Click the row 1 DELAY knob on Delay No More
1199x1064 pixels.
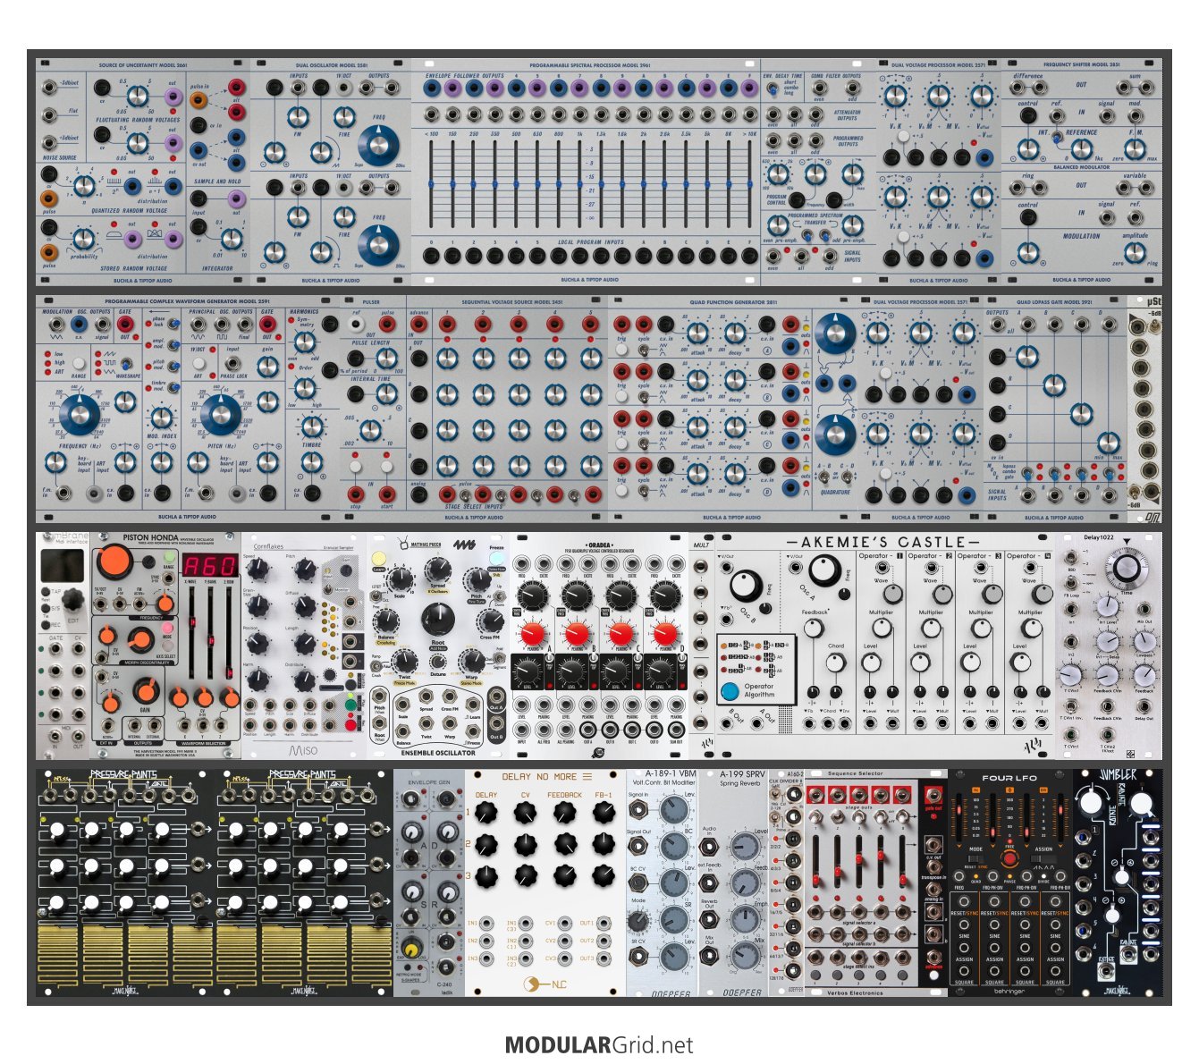tap(486, 812)
